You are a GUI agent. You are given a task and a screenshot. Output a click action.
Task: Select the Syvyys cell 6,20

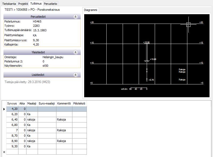pyautogui.click(x=12, y=114)
